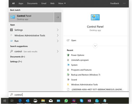This screenshot has width=132, height=104.
Task: Open File Explorer from the taskbar
Action: 43,101
